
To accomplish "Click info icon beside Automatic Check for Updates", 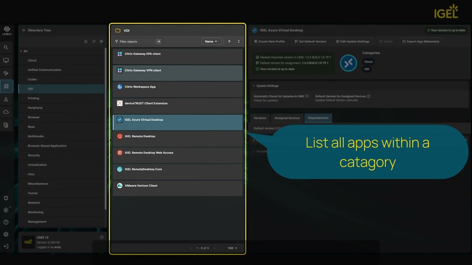I will pos(307,96).
